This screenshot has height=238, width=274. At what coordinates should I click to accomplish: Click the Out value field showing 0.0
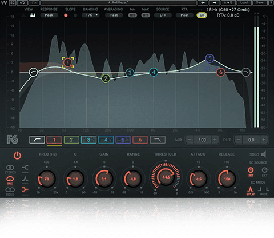coord(251,140)
